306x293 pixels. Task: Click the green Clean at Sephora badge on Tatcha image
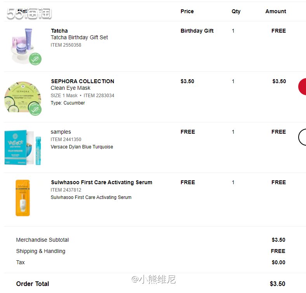tap(35, 59)
